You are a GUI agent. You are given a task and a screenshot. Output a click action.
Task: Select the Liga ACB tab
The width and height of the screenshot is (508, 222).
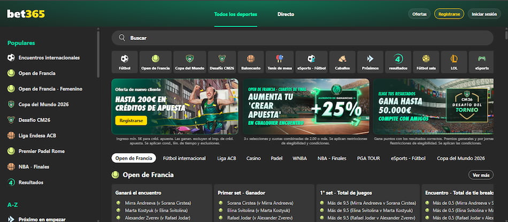point(227,158)
